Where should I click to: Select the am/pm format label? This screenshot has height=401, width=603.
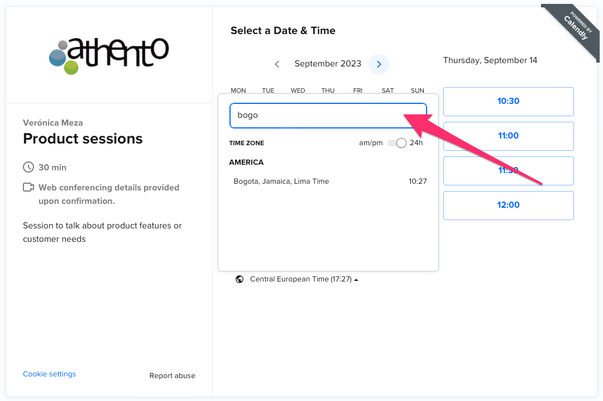[x=371, y=143]
